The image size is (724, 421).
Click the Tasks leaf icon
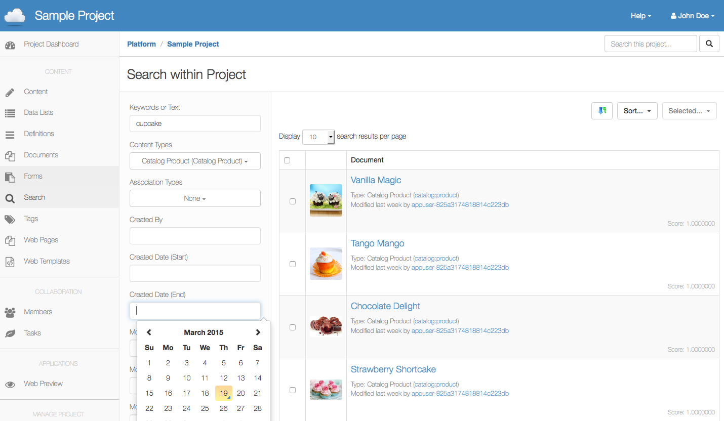point(10,333)
